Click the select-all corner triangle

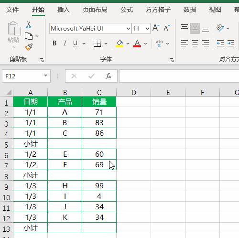(9, 92)
